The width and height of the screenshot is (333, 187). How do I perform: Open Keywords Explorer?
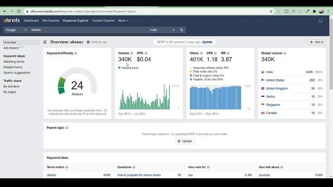[75, 21]
